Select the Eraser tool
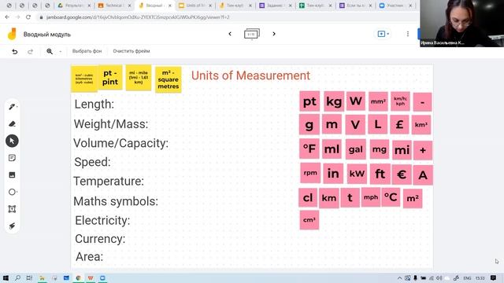 (x=12, y=124)
